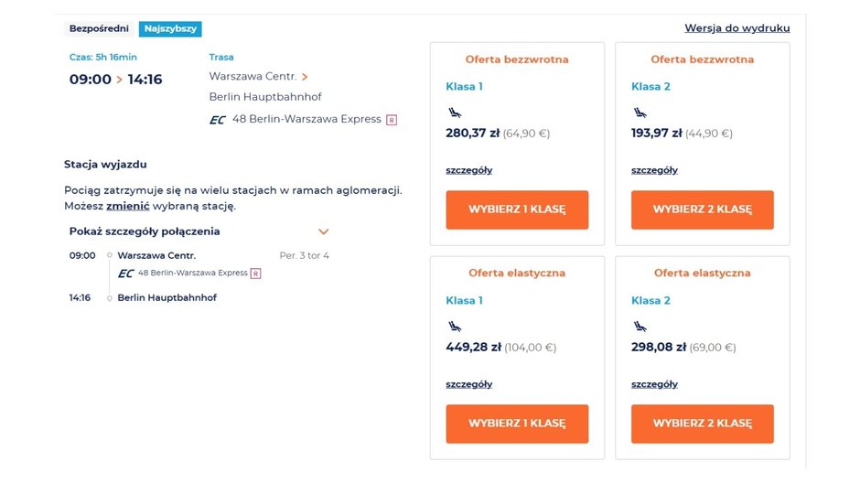
Task: Choose 1 klasa for 280,37 zł
Action: [517, 209]
